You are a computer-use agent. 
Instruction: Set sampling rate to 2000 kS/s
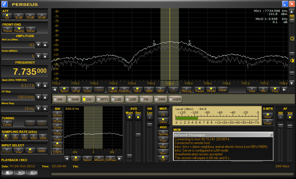pyautogui.click(x=43, y=137)
